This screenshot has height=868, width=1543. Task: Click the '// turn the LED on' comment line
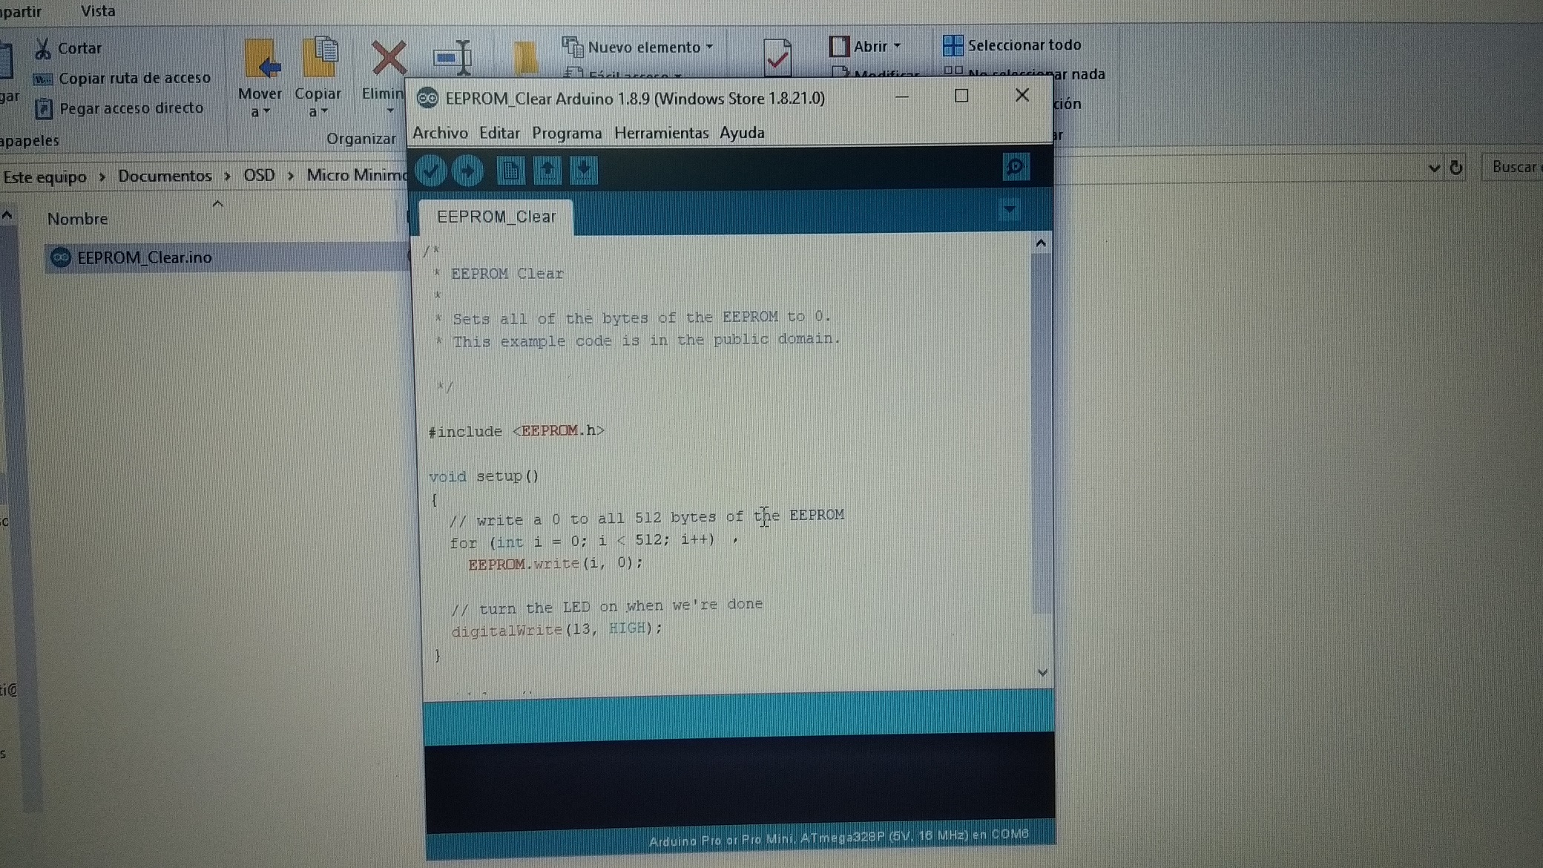[607, 607]
